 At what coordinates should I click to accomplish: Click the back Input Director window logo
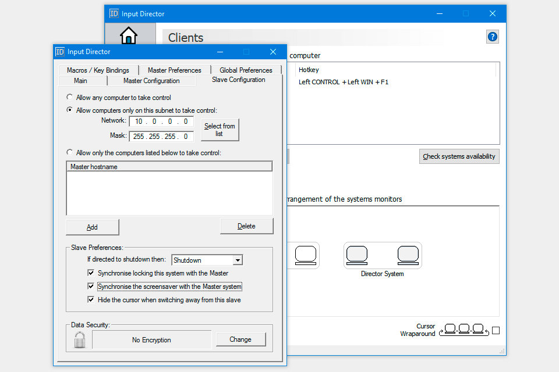click(114, 13)
